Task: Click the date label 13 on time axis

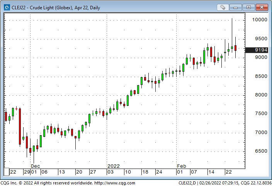Action: tap(62, 172)
